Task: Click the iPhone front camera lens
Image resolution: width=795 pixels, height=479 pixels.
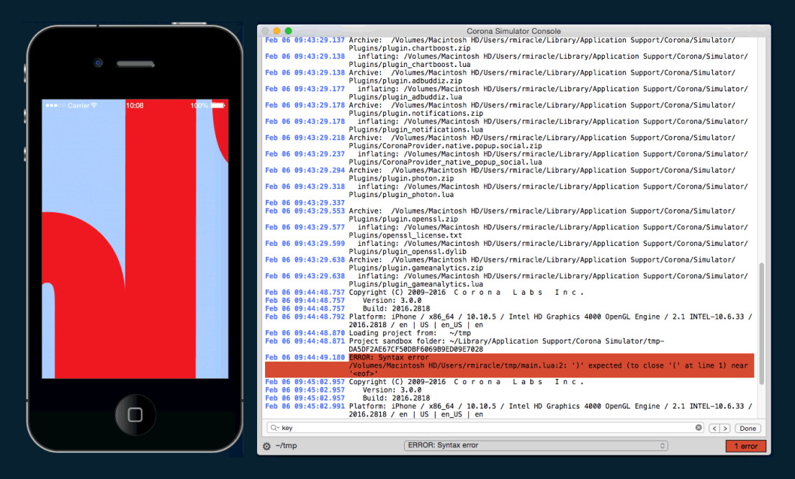Action: click(x=97, y=63)
